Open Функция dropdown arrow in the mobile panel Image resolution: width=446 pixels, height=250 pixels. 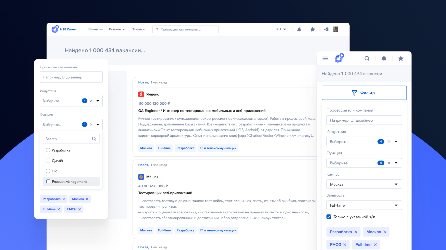[x=396, y=163]
